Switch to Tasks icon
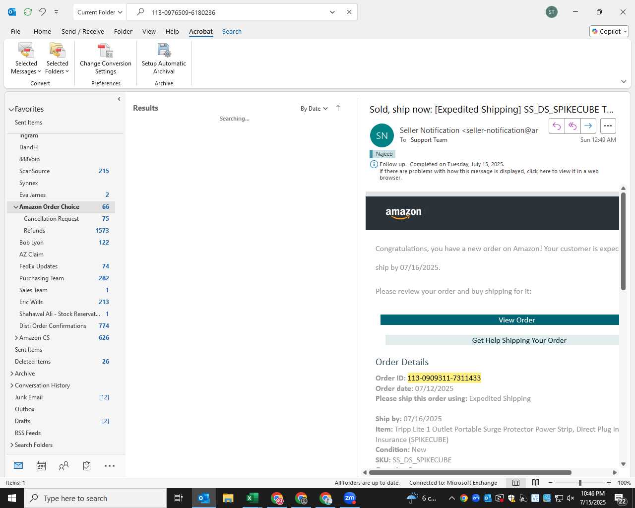The image size is (635, 508). pyautogui.click(x=87, y=466)
